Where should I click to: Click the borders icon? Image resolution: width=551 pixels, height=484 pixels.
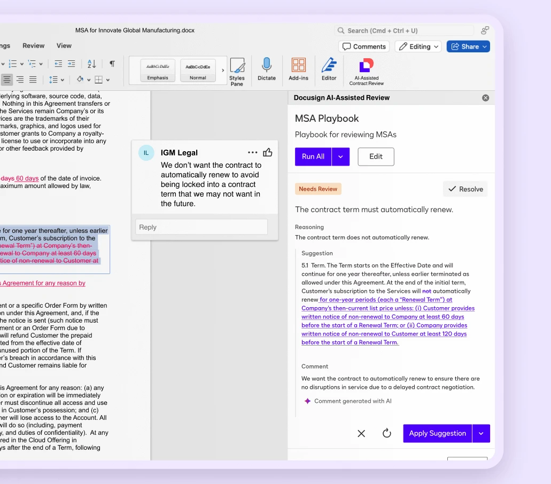(x=99, y=80)
